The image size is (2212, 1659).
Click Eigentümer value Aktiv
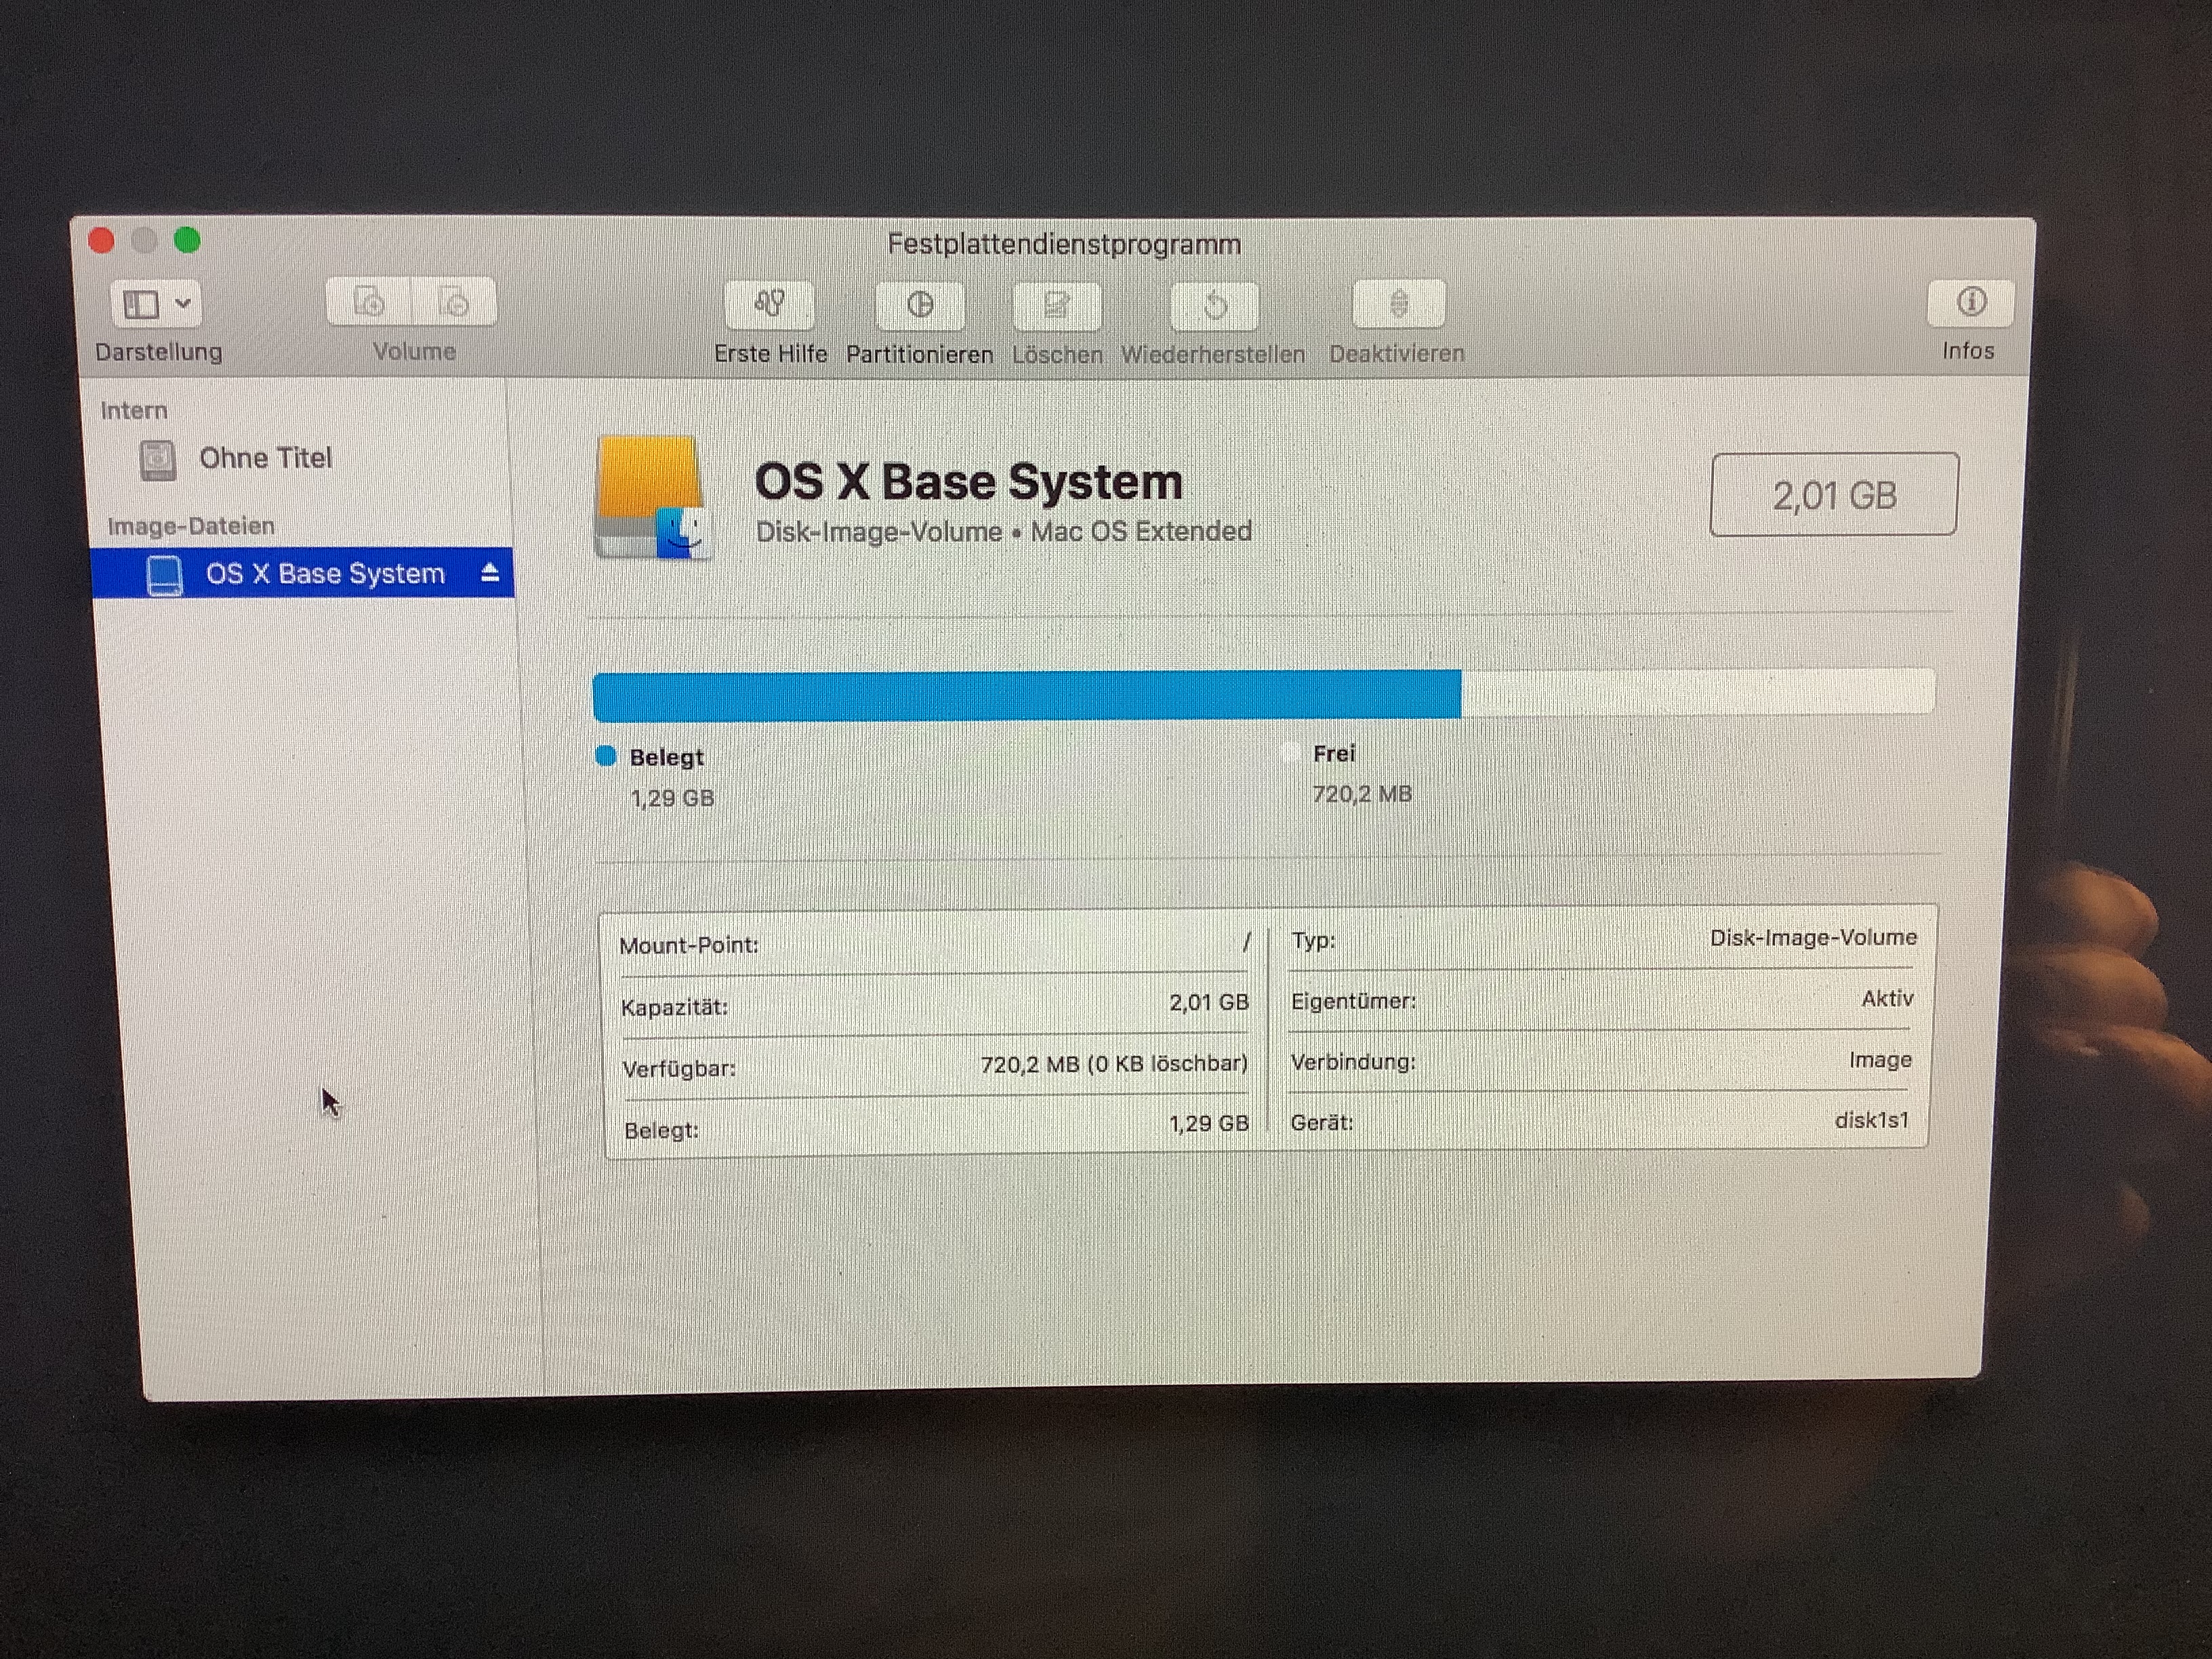point(1887,998)
